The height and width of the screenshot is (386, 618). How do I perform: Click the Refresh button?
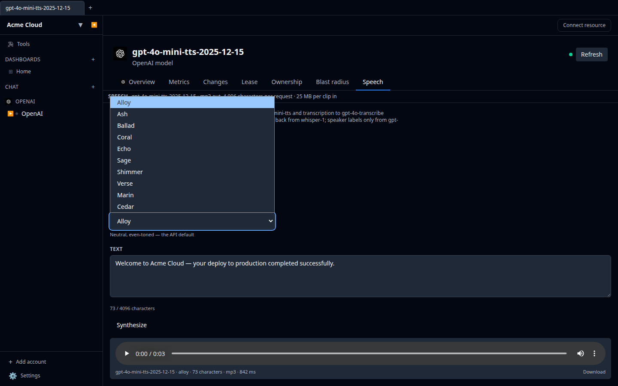[x=591, y=54]
